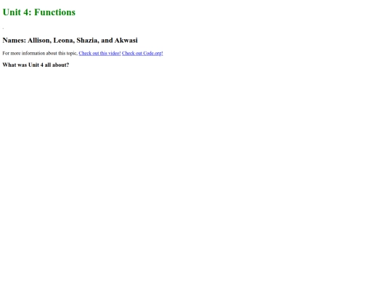Click the name 'Akwasi' in the subheading

pos(126,40)
